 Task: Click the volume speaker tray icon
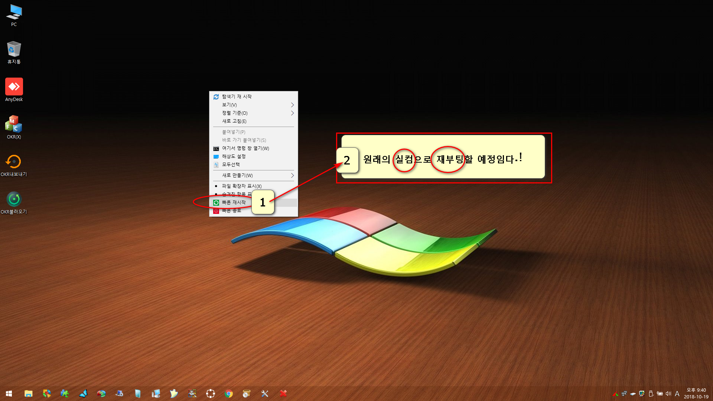coord(668,394)
